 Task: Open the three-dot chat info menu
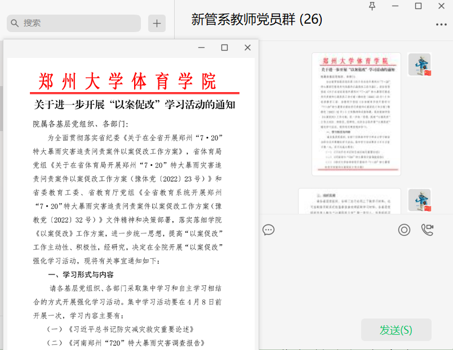(x=441, y=24)
